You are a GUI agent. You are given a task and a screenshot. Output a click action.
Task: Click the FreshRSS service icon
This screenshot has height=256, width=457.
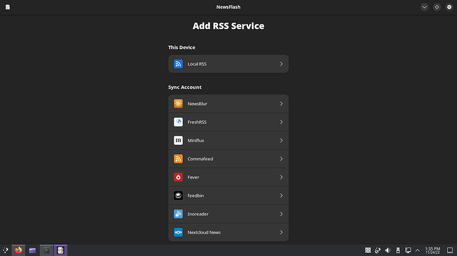tap(178, 122)
